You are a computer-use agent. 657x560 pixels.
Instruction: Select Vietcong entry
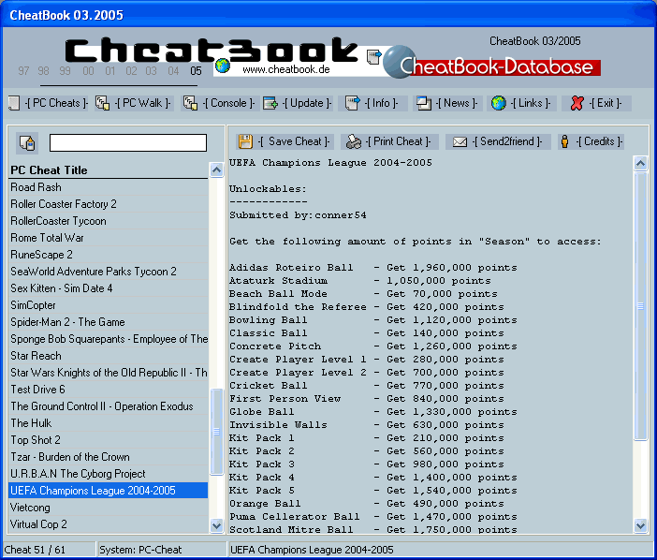click(109, 508)
